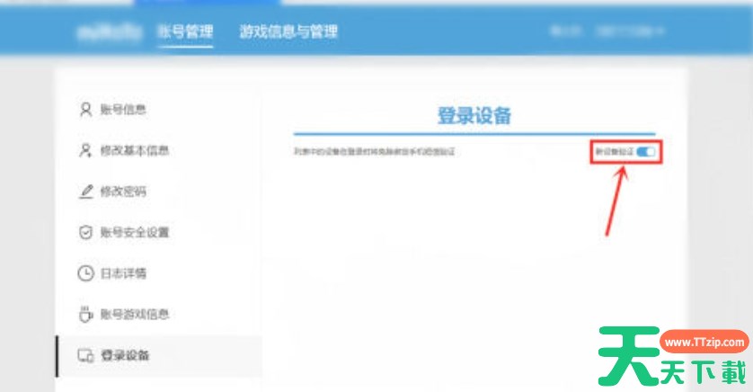Click the 登录设备 page heading
This screenshot has height=392, width=753.
[x=474, y=115]
